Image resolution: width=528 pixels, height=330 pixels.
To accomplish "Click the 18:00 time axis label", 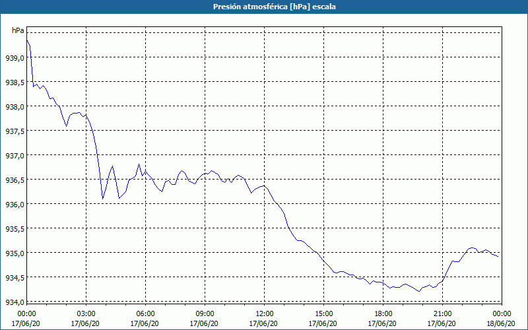I will pyautogui.click(x=383, y=314).
